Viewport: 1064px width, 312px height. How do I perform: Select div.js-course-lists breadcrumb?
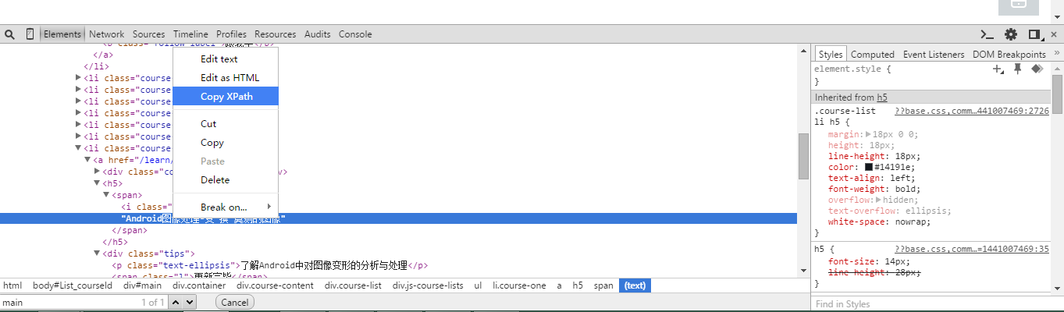(x=428, y=285)
